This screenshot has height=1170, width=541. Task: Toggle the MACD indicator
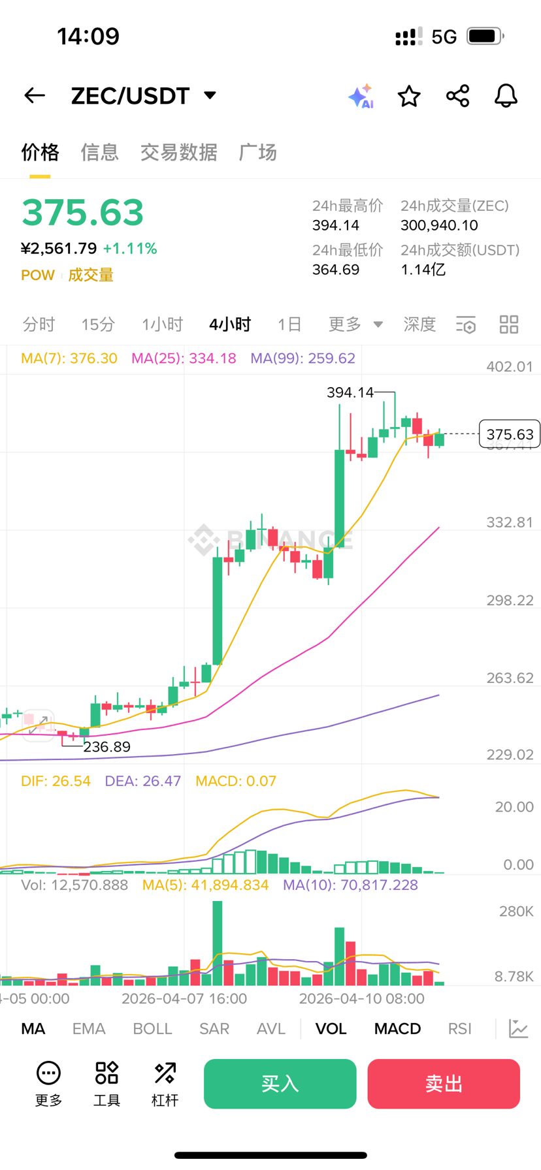coord(397,1029)
